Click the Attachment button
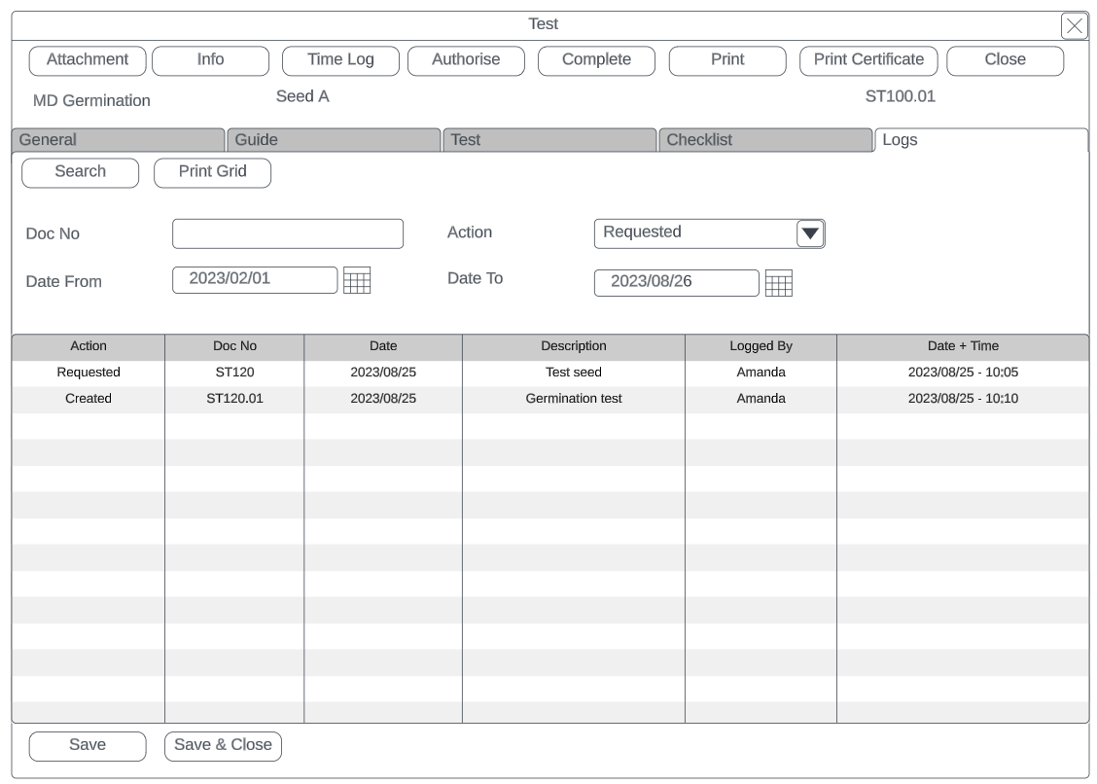This screenshot has height=784, width=1097. coord(88,60)
